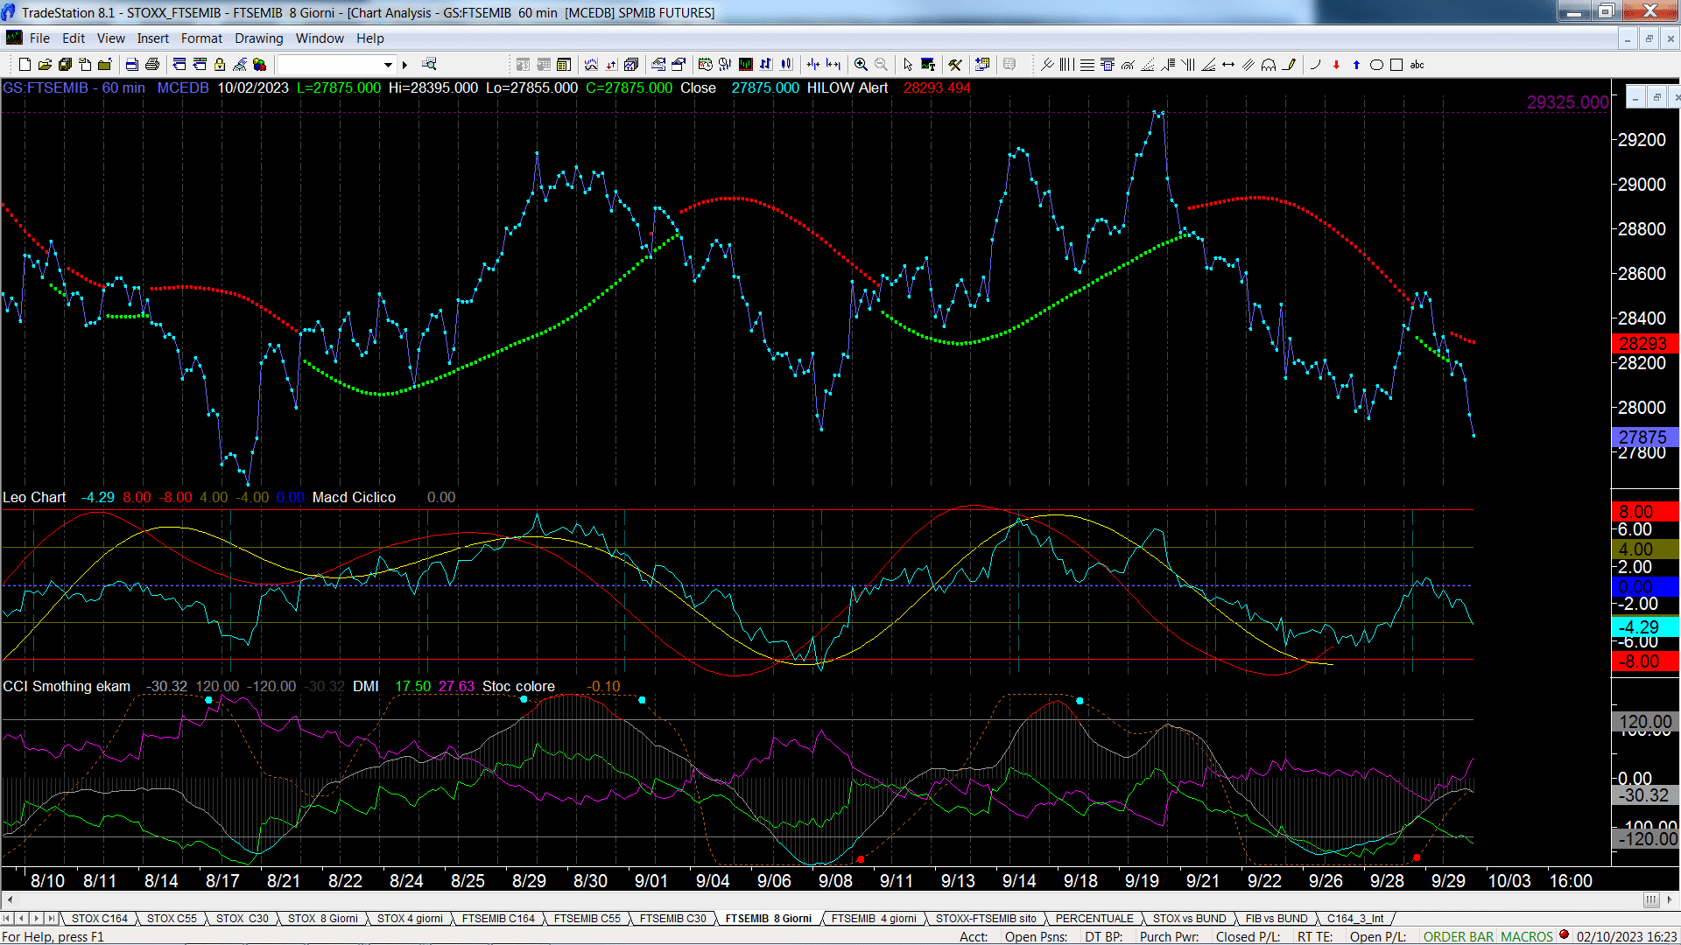The image size is (1681, 945).
Task: Click the last-tab navigation arrow
Action: point(52,919)
